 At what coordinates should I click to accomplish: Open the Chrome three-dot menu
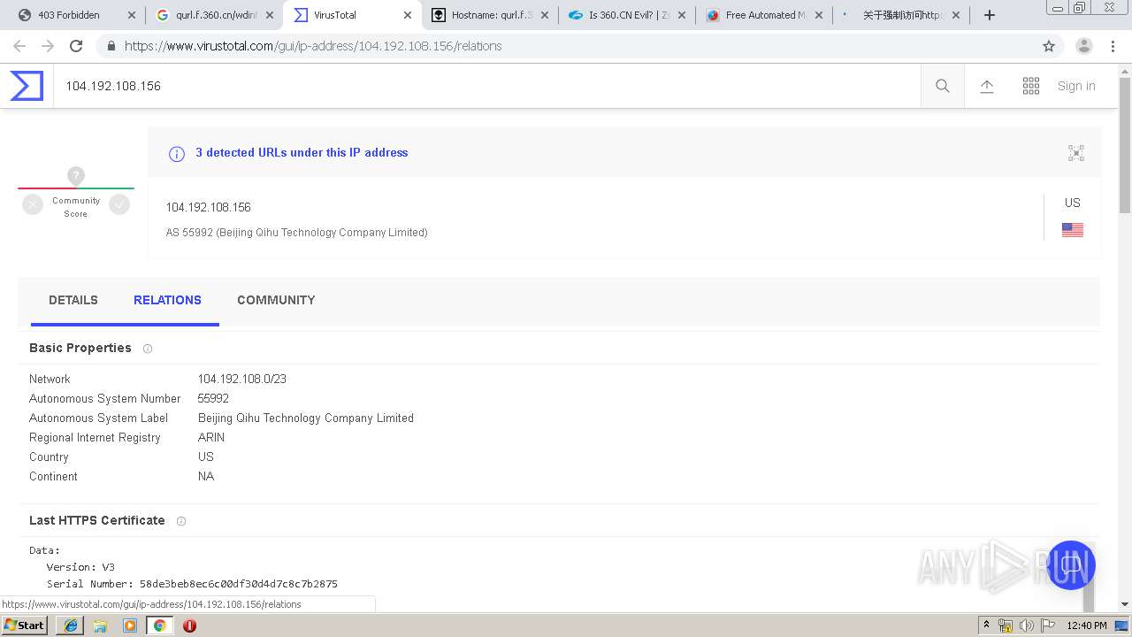pos(1113,46)
